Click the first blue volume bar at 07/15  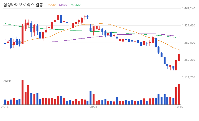pyautogui.click(x=5, y=102)
